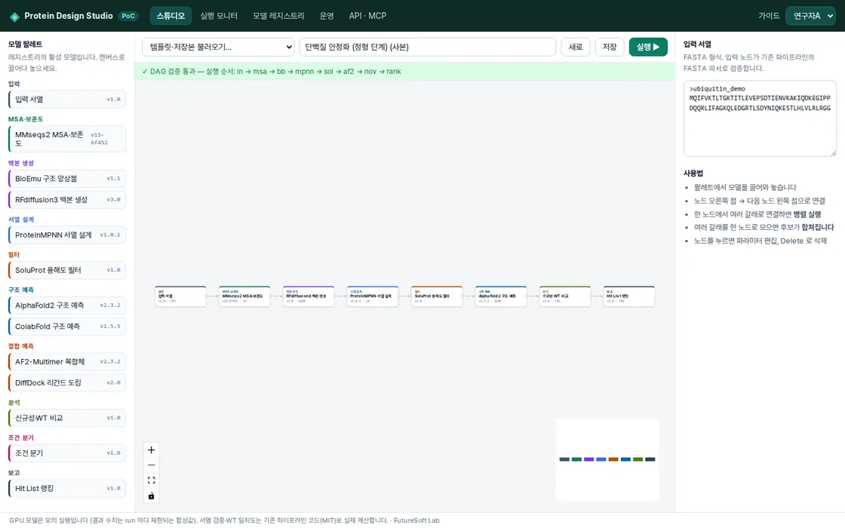Click the SoluProt node on canvas

(437, 296)
